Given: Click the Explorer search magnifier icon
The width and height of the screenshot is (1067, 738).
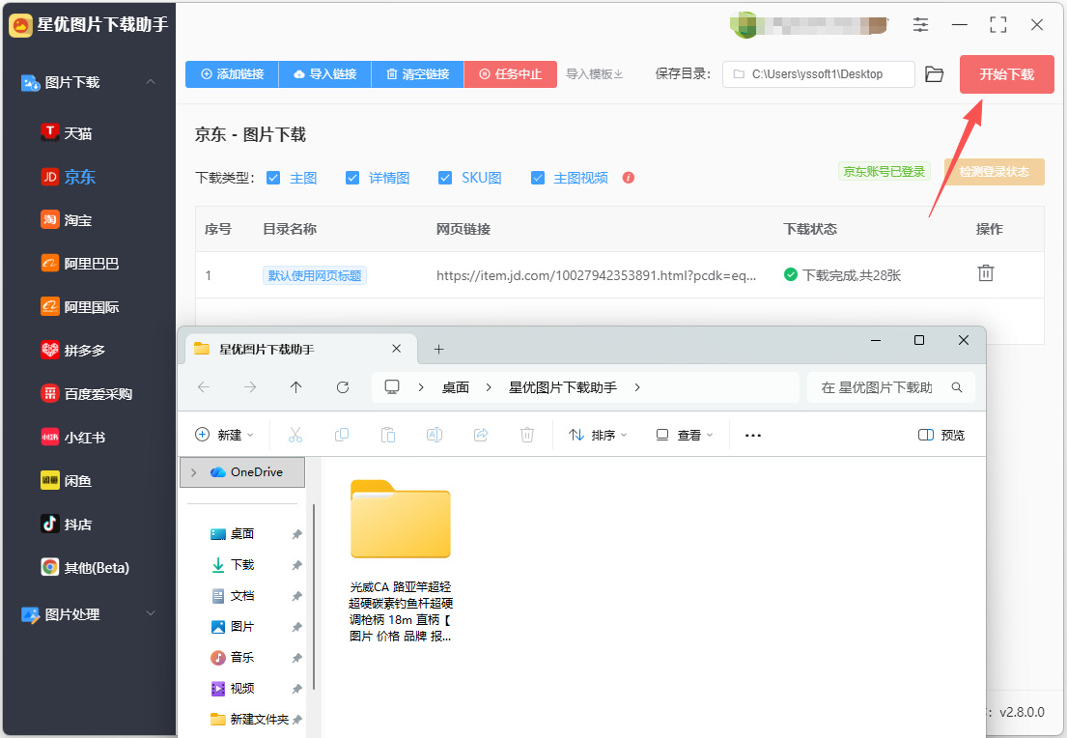Looking at the screenshot, I should pyautogui.click(x=957, y=387).
